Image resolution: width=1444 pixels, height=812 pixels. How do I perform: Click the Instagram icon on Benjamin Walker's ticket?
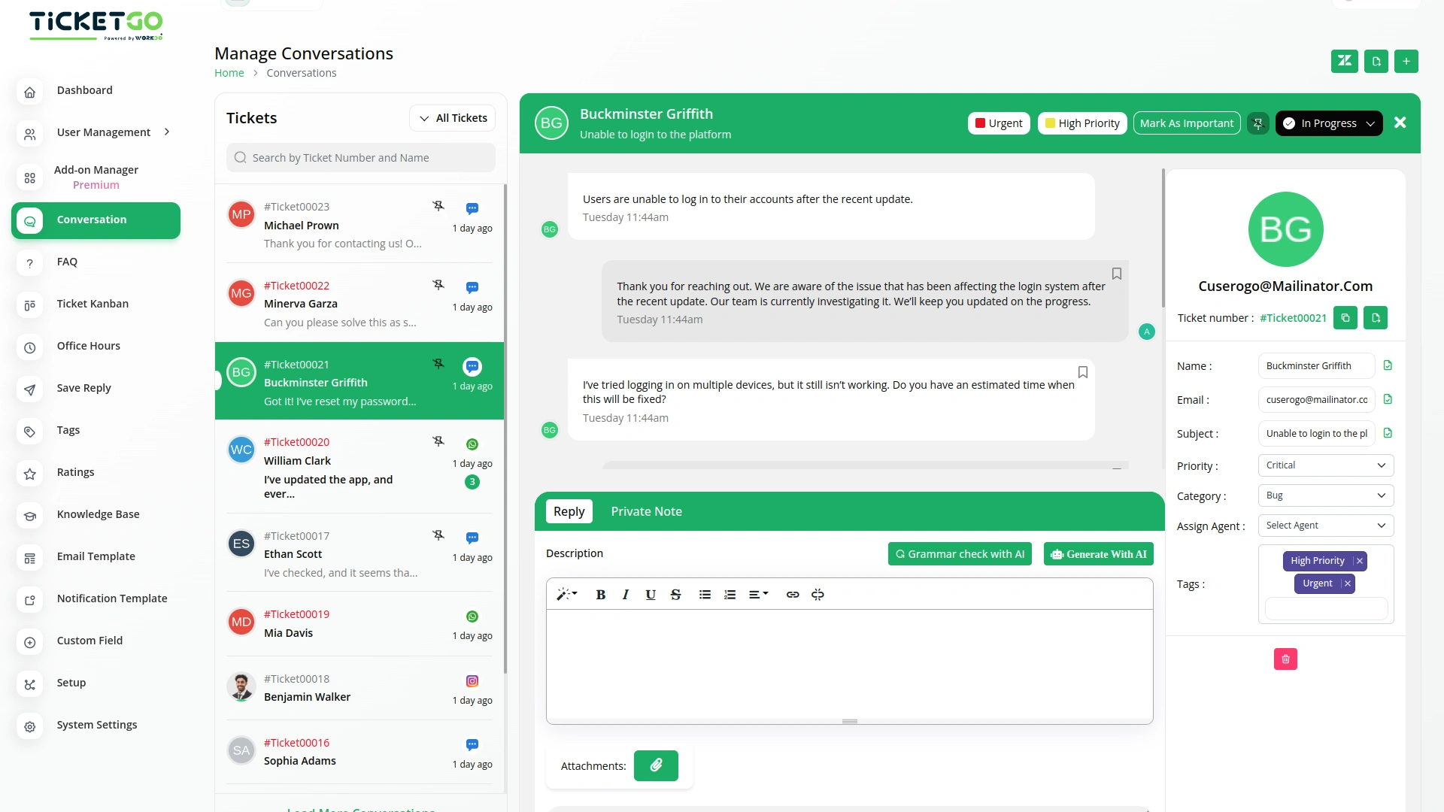click(472, 680)
